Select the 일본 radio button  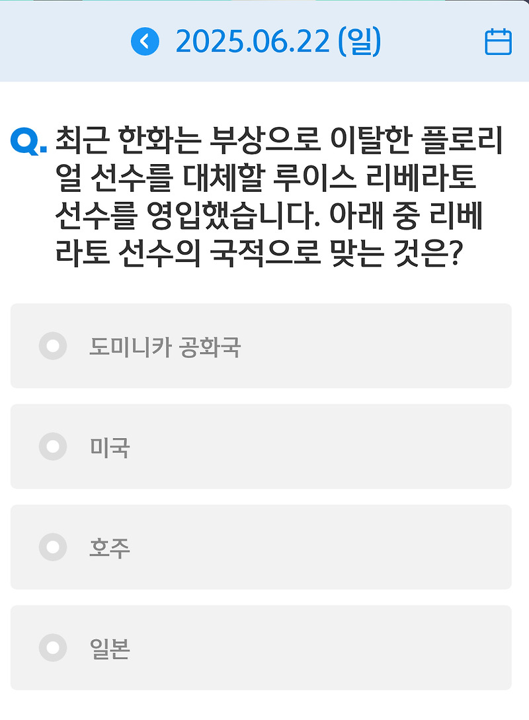click(x=53, y=647)
